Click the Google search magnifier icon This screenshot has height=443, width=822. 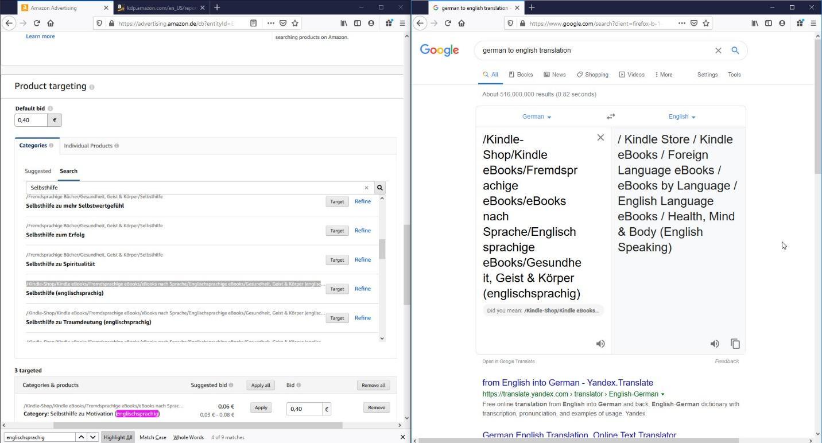click(x=735, y=50)
